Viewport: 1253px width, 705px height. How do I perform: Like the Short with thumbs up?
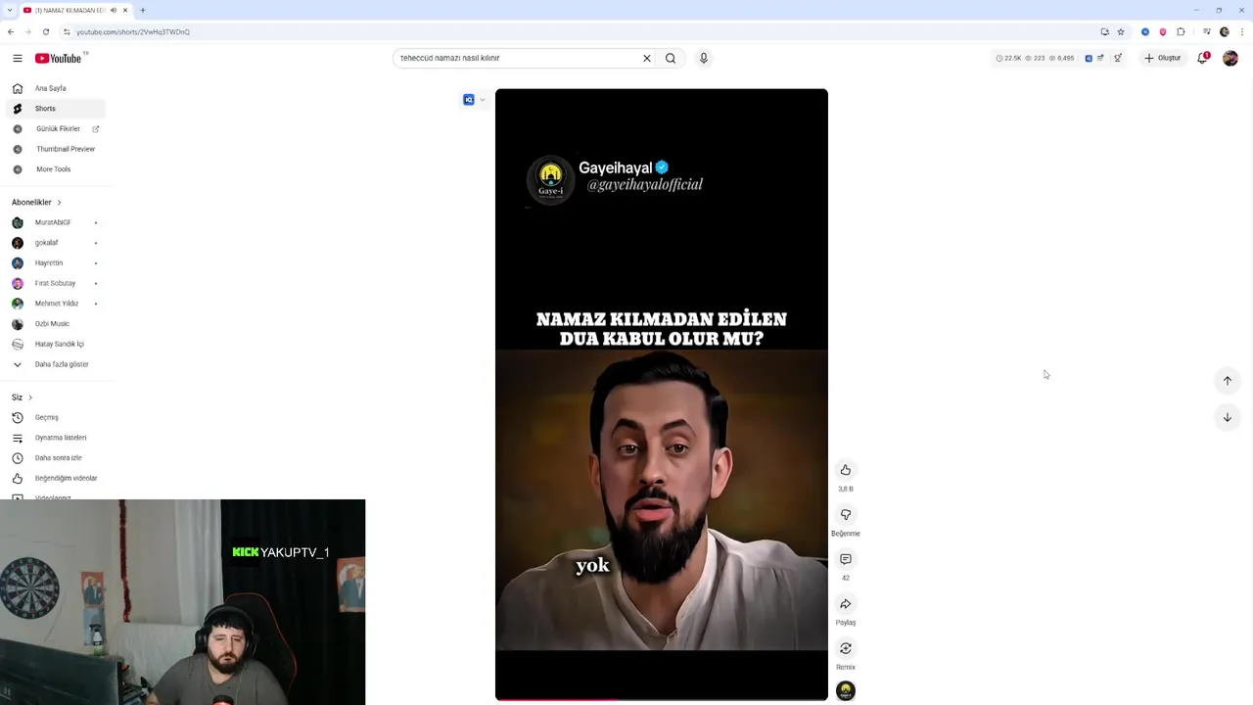(846, 470)
